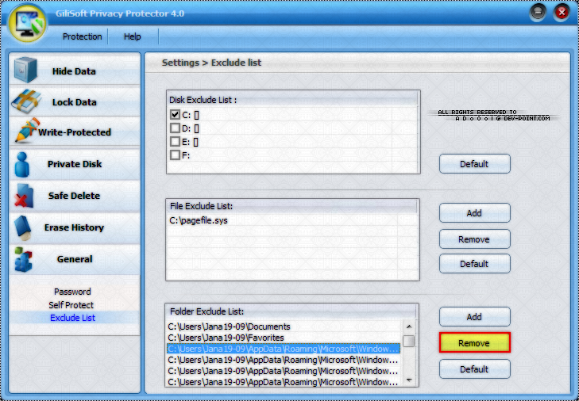Click the highlighted Remove button for folders
Image resolution: width=579 pixels, height=401 pixels.
click(x=474, y=343)
